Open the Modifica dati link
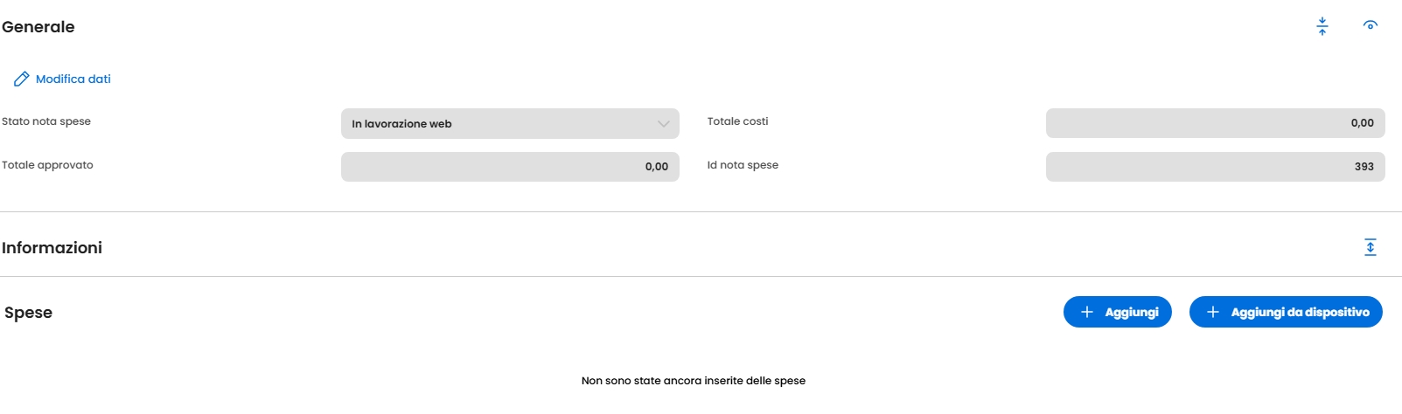 click(x=73, y=79)
